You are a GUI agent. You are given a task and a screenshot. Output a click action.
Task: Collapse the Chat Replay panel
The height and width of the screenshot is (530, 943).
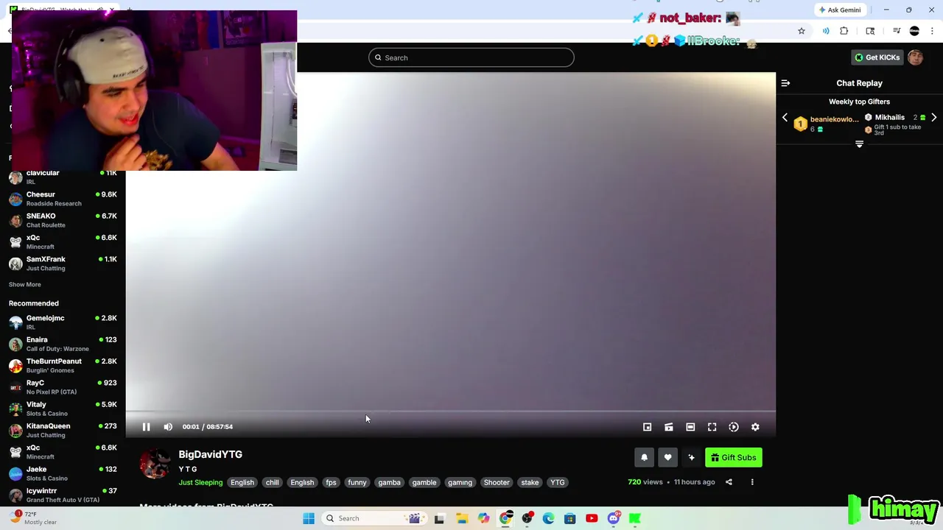point(785,83)
